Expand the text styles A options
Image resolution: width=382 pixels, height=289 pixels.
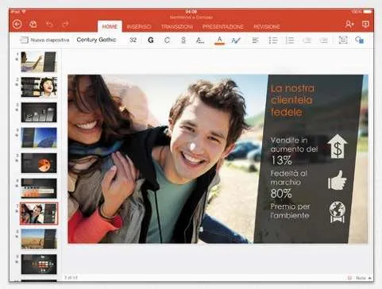[200, 40]
